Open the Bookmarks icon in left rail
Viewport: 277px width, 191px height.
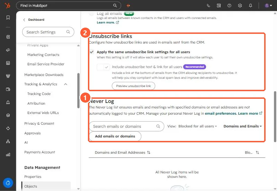pyautogui.click(x=8, y=18)
